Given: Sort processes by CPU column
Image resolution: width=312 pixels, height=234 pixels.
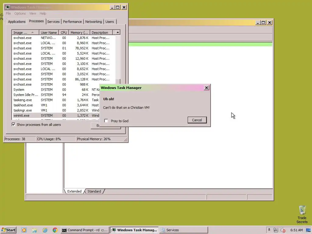Looking at the screenshot, I should [x=64, y=32].
